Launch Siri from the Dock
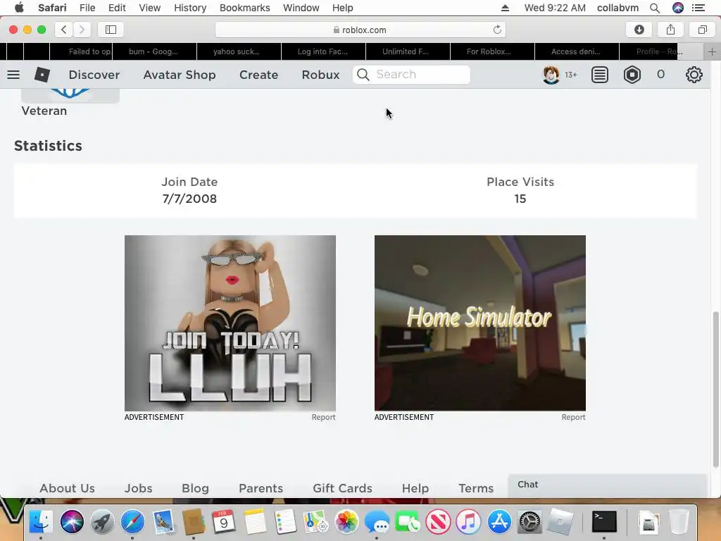This screenshot has width=721, height=541. point(72,522)
